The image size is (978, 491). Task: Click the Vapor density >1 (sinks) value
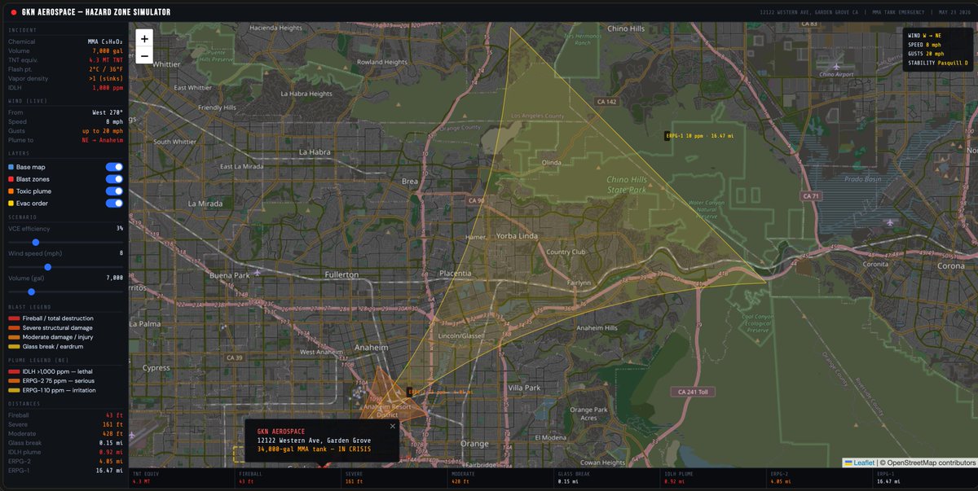[107, 78]
